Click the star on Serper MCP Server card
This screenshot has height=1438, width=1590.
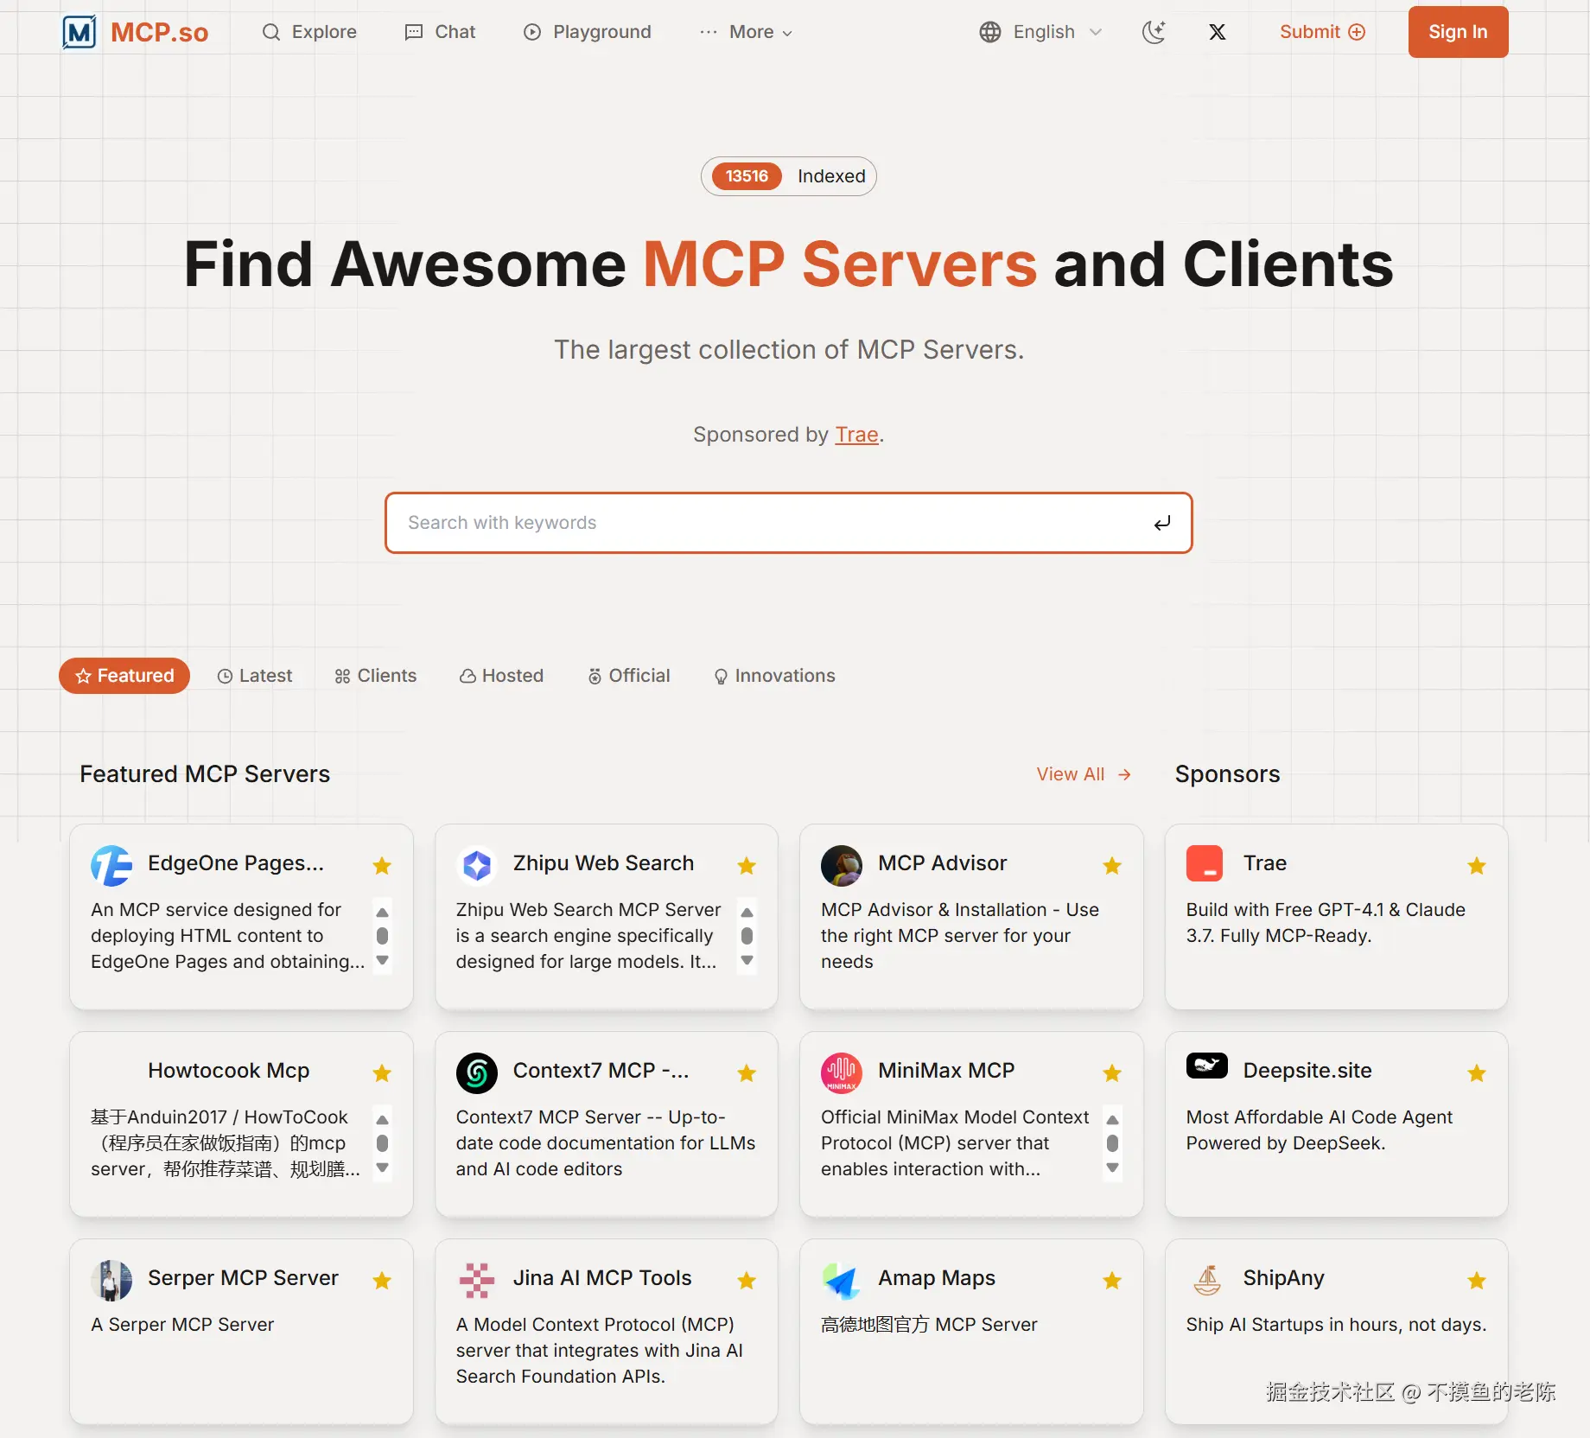[x=382, y=1280]
